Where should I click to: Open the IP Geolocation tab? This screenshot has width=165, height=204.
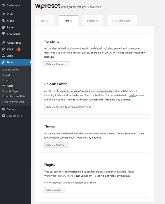coord(122,21)
